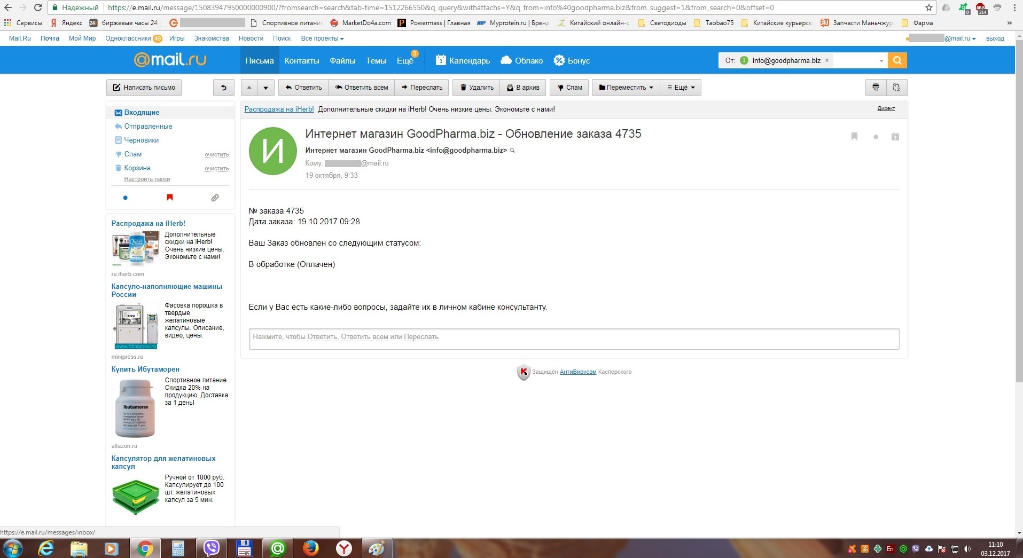This screenshot has width=1023, height=558.
Task: Follow the Настроить папки link
Action: (147, 179)
